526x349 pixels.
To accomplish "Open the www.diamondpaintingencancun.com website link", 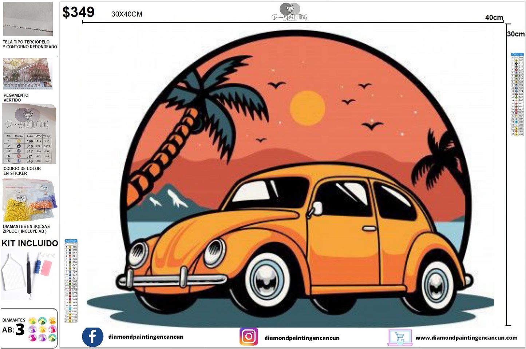I will (x=466, y=338).
